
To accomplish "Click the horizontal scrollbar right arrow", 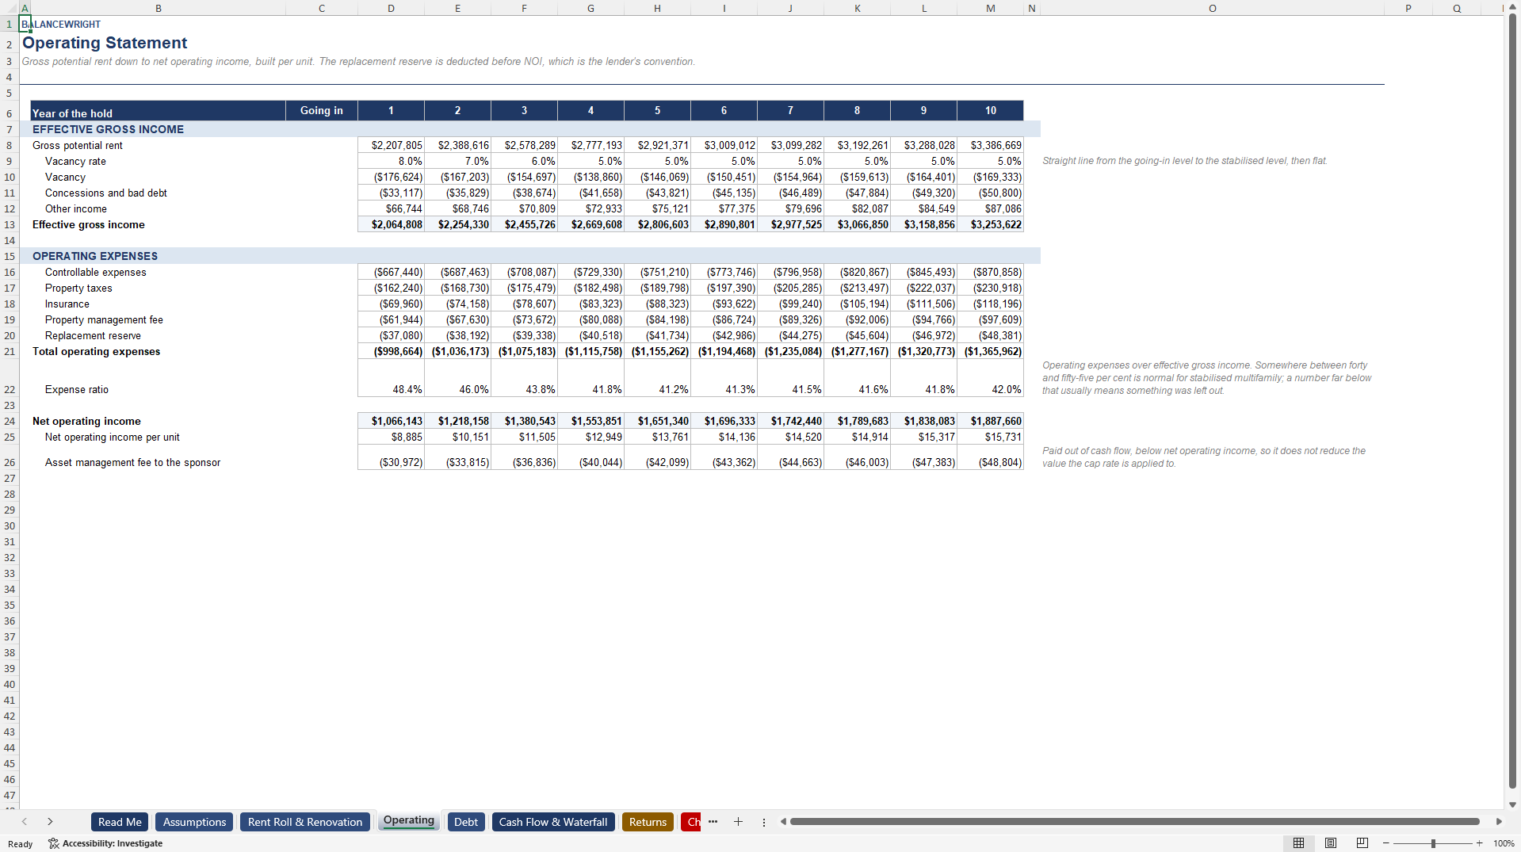I will click(x=1499, y=822).
